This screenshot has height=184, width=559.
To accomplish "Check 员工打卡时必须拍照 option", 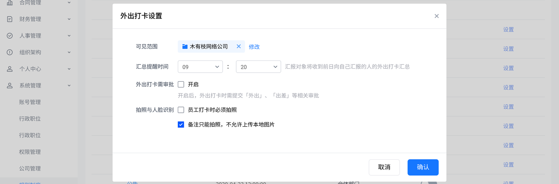I will click(x=181, y=110).
